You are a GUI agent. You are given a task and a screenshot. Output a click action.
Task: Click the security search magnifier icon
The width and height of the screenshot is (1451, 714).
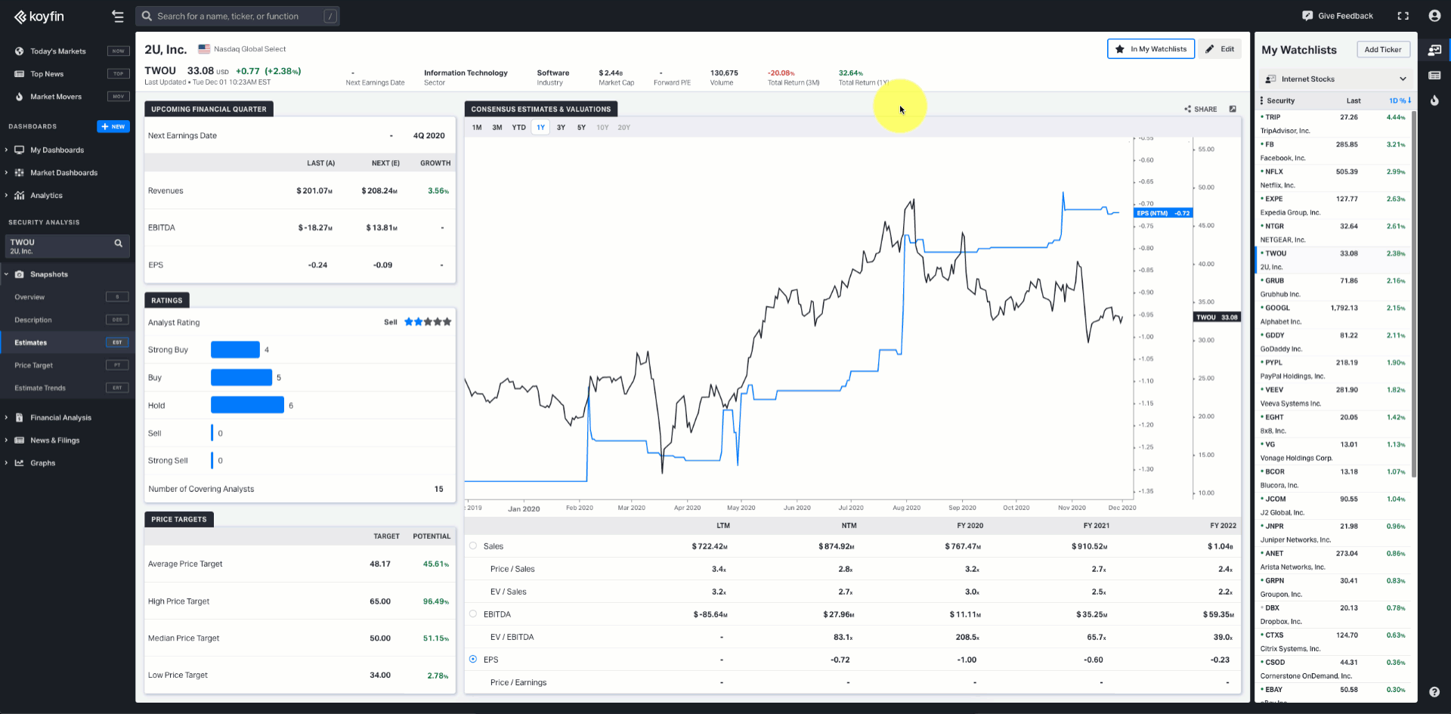tap(118, 243)
